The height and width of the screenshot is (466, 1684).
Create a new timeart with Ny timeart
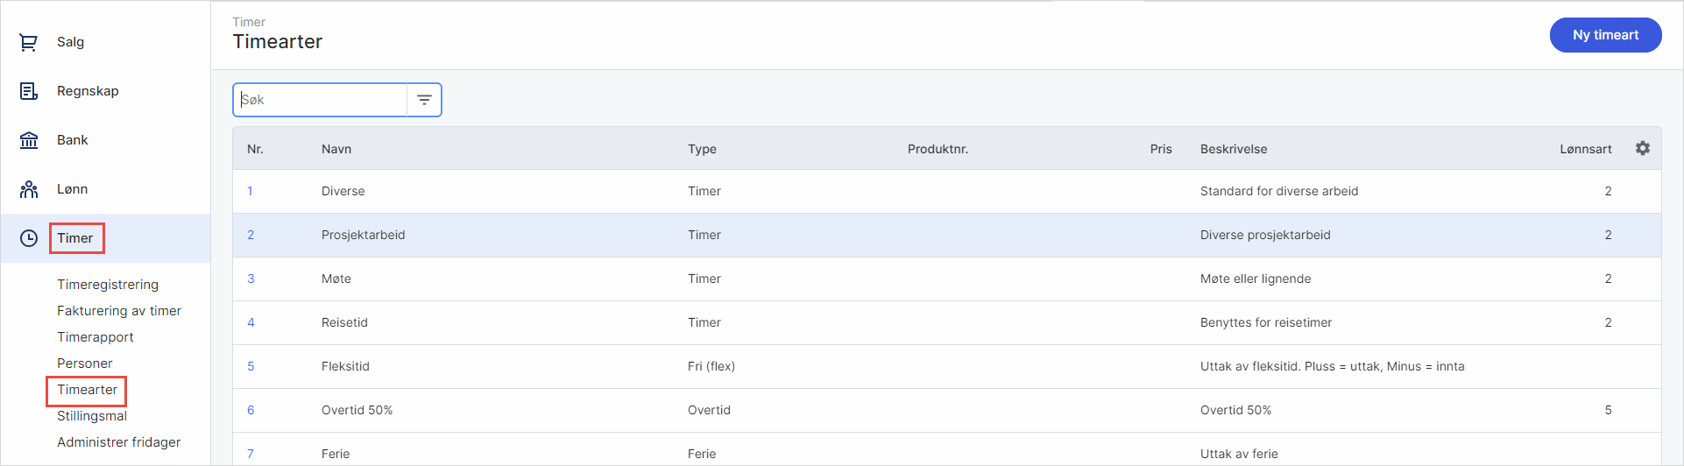[1604, 35]
